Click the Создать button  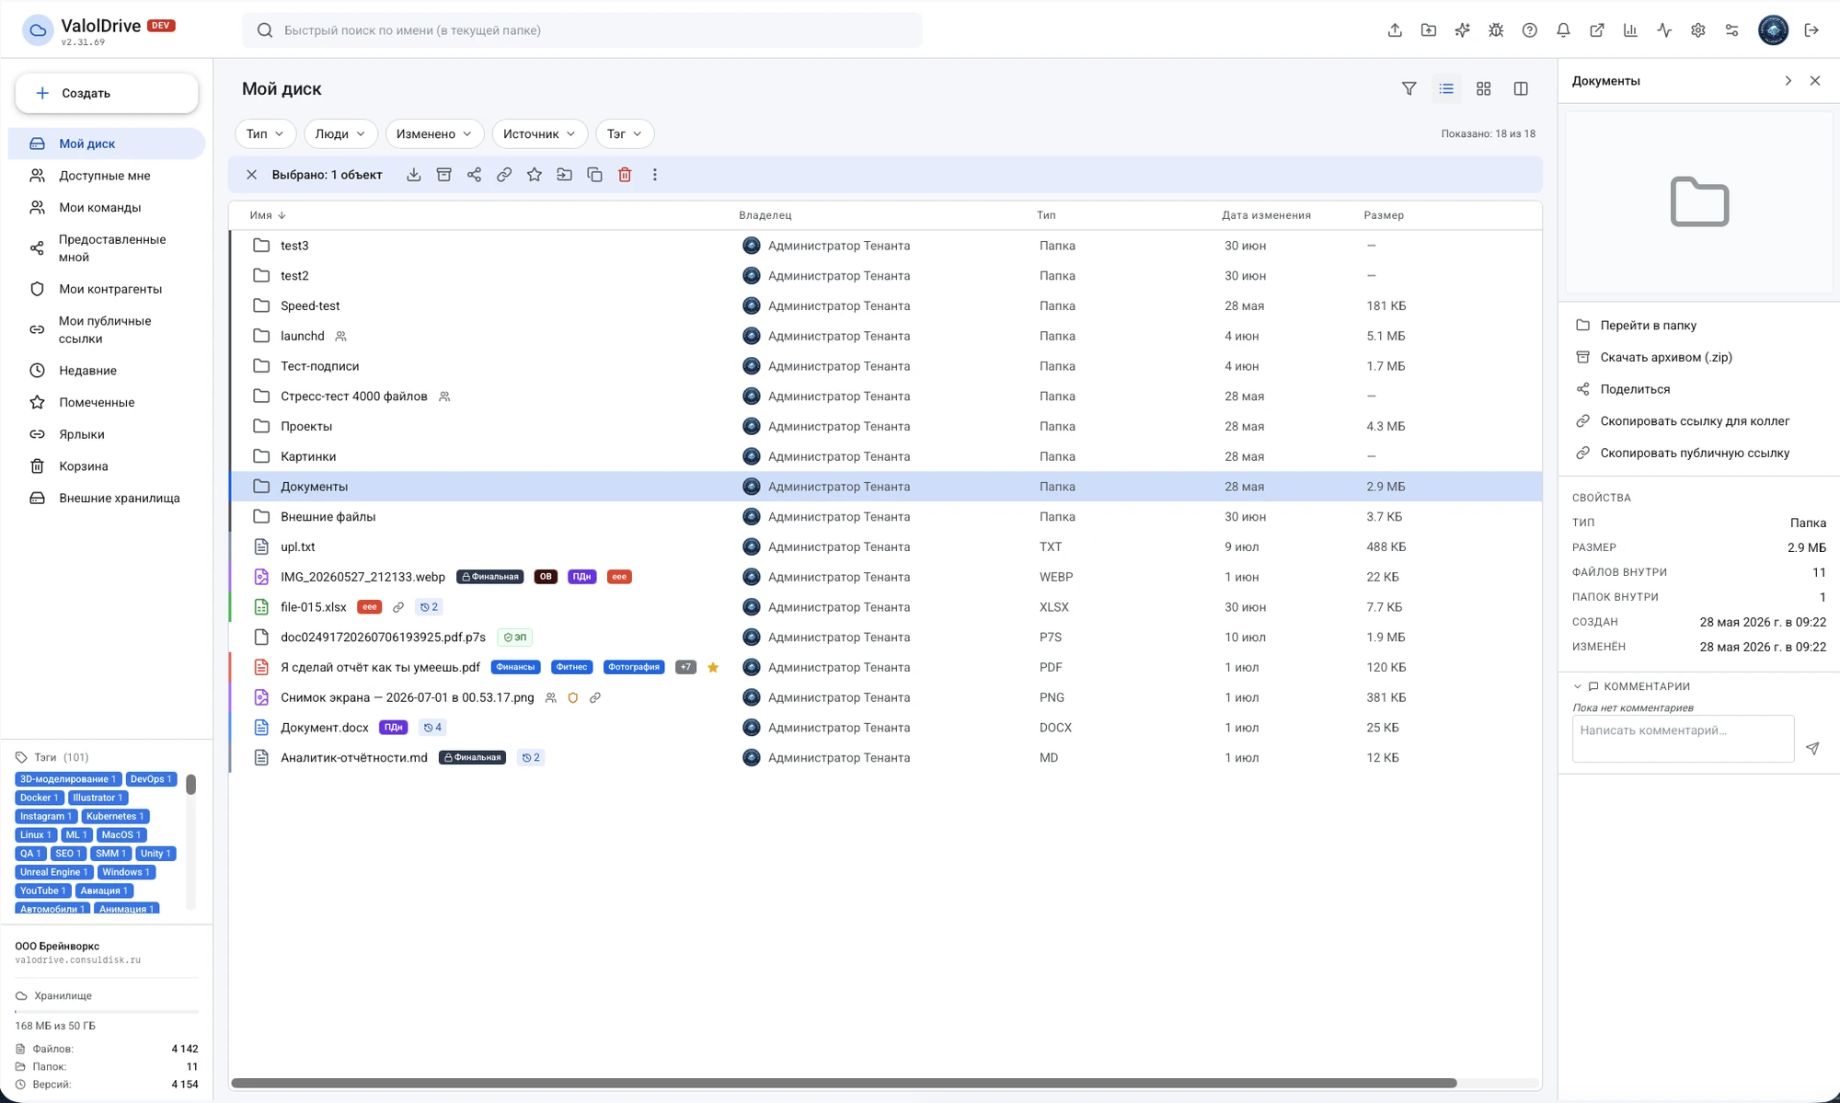107,93
